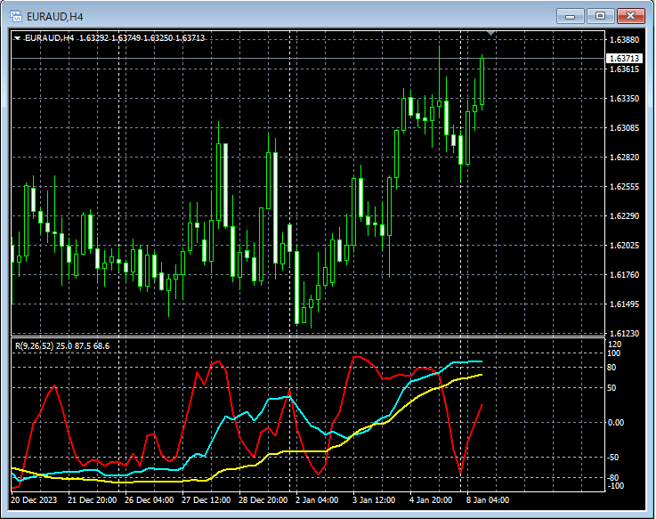Expand the triangle beside the EURAUD,H4 OHLC label
656x519 pixels.
[17, 38]
